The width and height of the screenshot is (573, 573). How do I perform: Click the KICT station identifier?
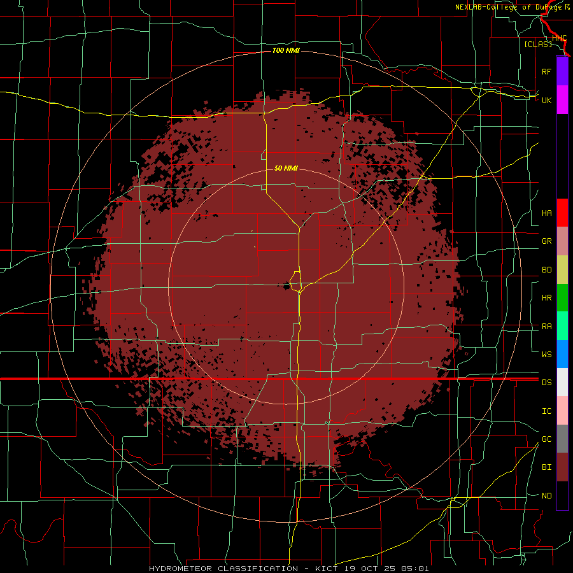[328, 569]
